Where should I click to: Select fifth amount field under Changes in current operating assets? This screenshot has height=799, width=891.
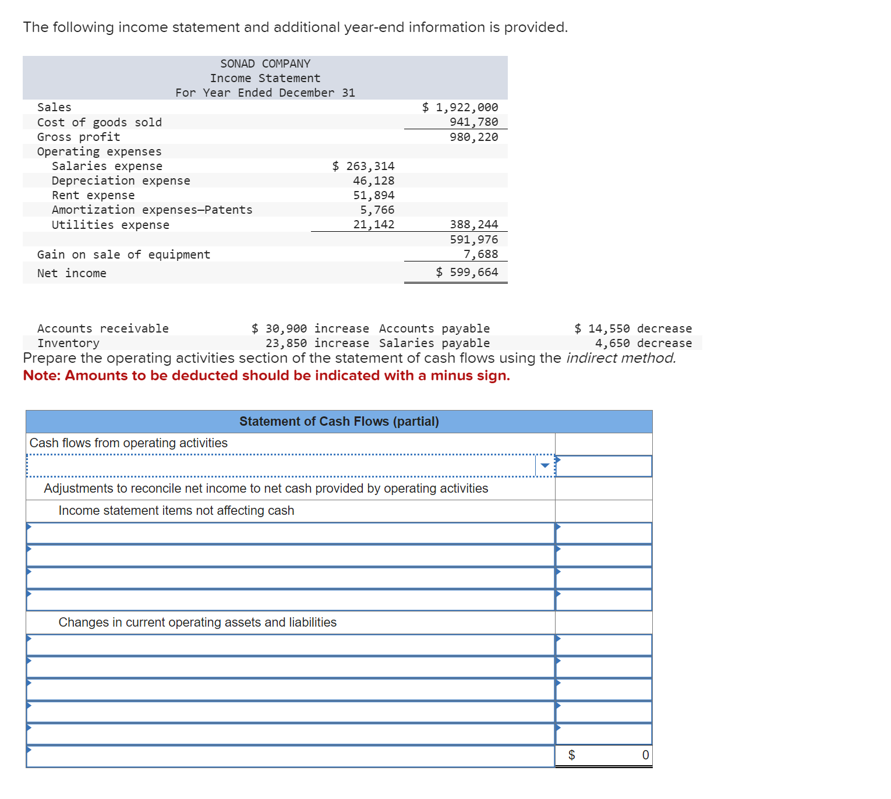tap(604, 734)
